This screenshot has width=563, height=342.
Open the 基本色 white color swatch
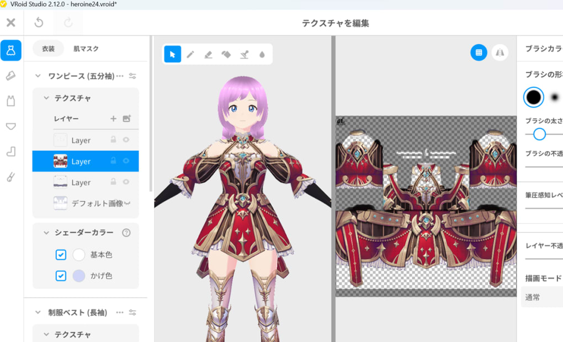(78, 254)
